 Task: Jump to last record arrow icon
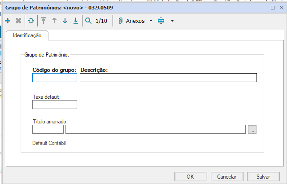[x=76, y=21]
